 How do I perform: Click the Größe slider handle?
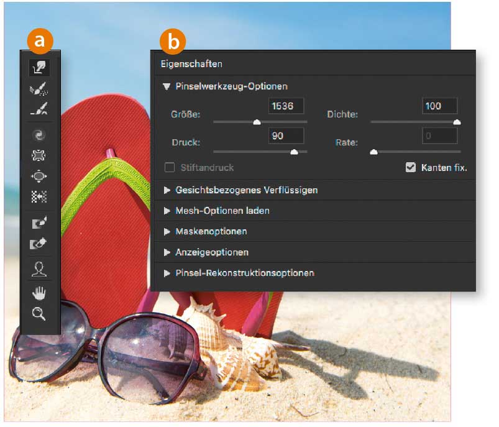tap(257, 122)
